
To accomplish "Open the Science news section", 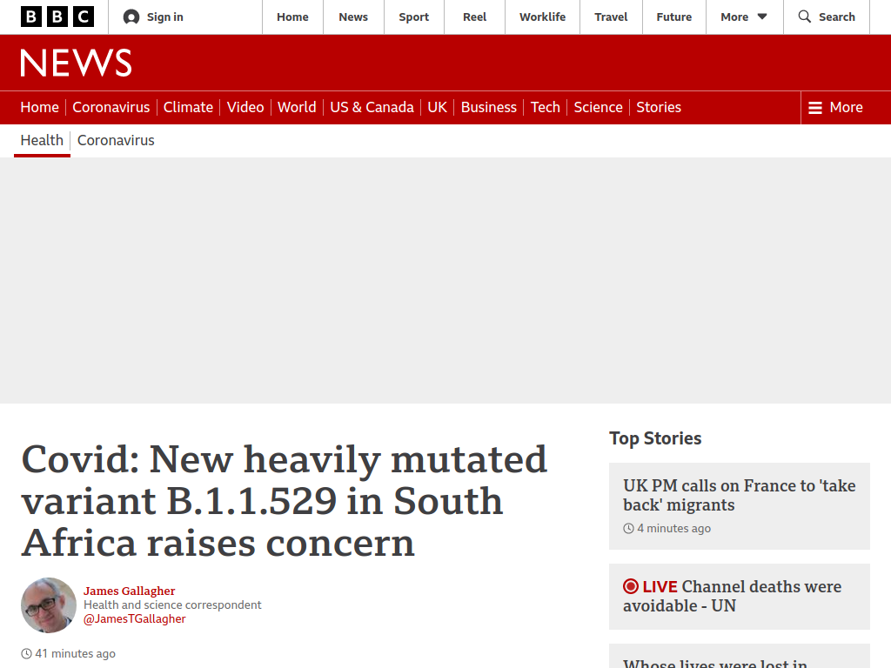I will tap(599, 107).
